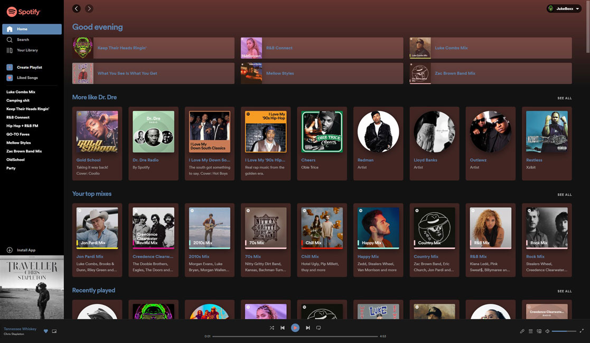Enable shuffle playback
This screenshot has height=343, width=590.
(x=270, y=327)
